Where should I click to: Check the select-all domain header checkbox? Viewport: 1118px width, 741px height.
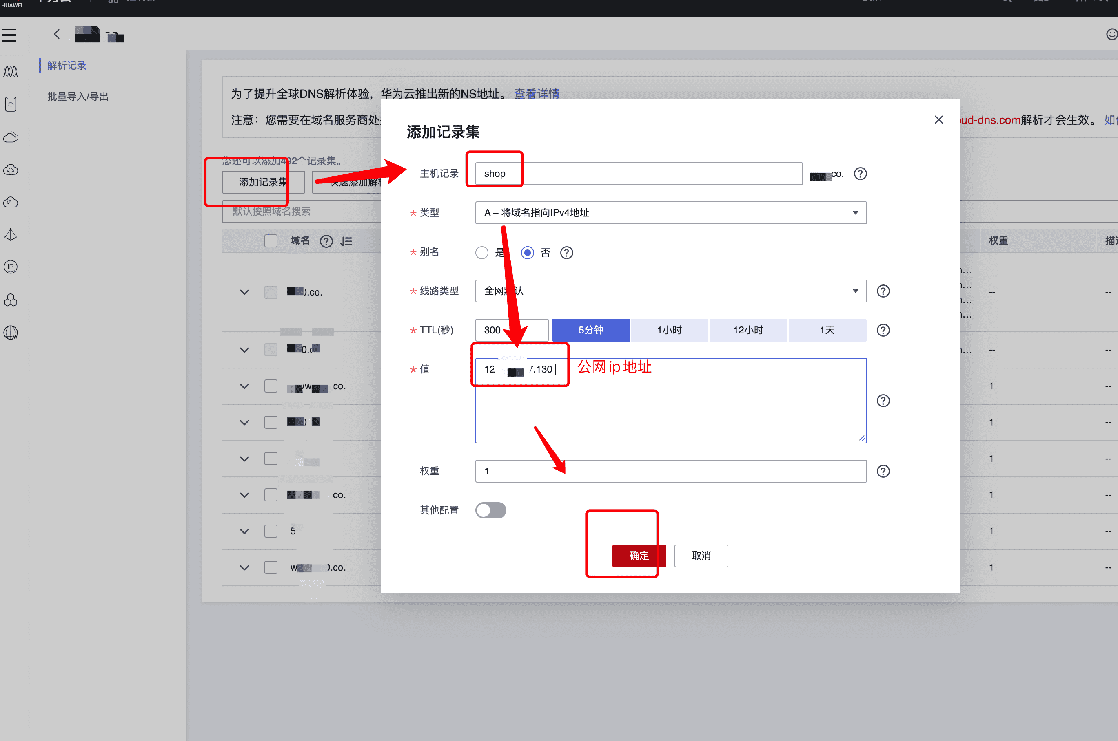pyautogui.click(x=271, y=241)
